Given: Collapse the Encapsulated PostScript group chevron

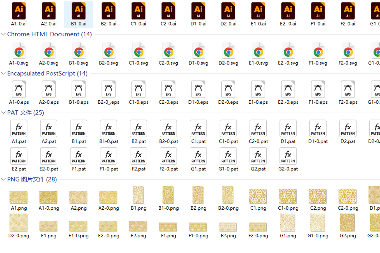Looking at the screenshot, I should 3,73.
